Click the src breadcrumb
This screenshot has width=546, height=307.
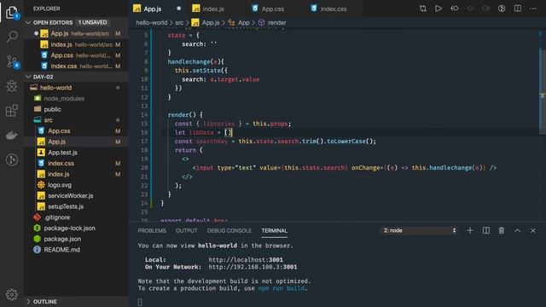(x=179, y=23)
